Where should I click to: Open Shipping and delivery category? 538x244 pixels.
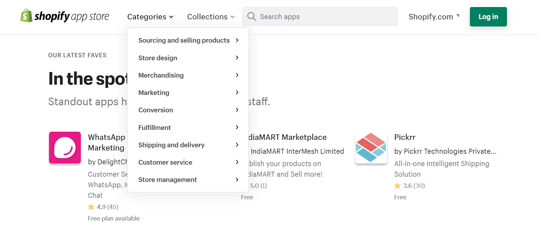tap(171, 145)
